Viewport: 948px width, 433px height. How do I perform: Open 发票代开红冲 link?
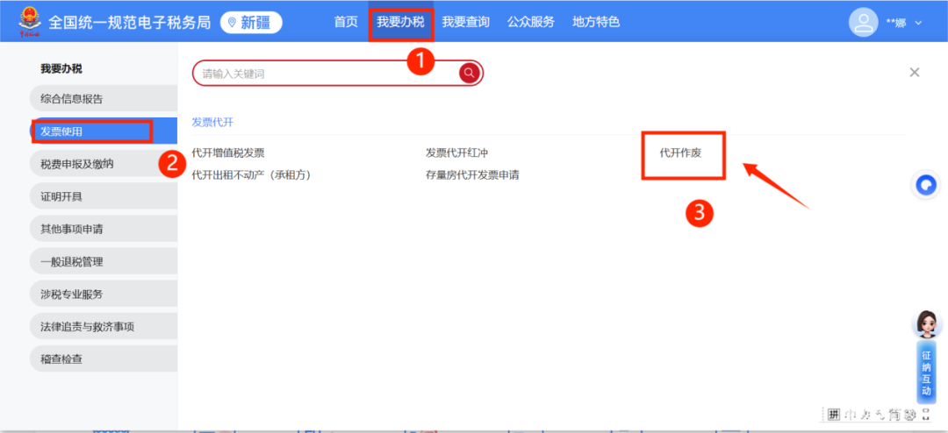click(x=456, y=153)
